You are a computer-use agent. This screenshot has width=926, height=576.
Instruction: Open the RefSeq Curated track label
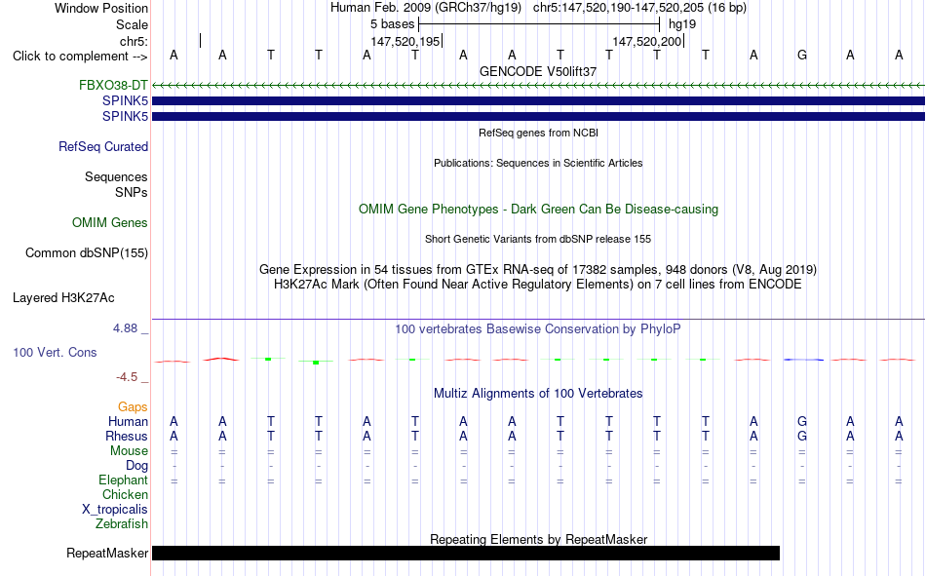point(103,146)
